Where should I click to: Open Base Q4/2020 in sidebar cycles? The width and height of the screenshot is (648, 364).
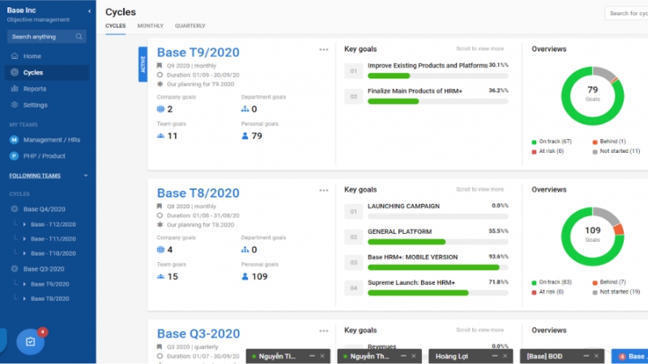tap(45, 210)
